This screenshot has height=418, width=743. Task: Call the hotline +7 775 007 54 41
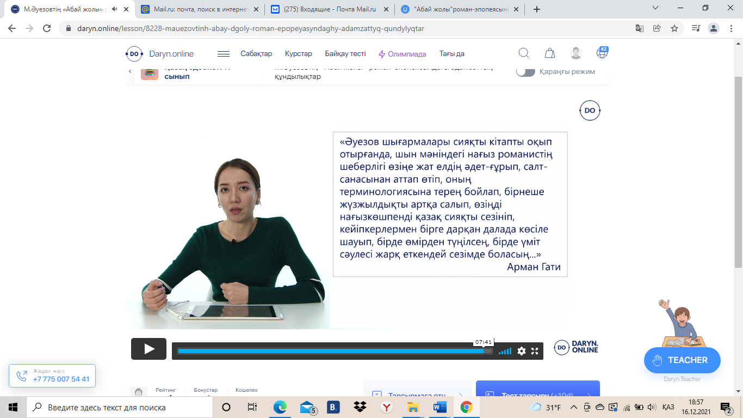(52, 376)
